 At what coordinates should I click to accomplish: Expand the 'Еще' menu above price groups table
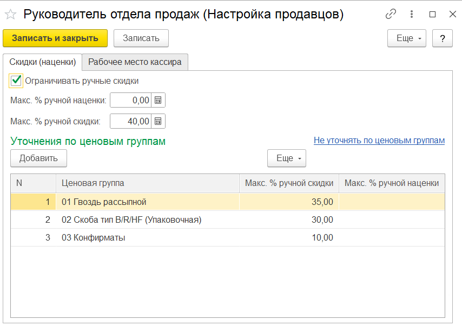point(286,158)
